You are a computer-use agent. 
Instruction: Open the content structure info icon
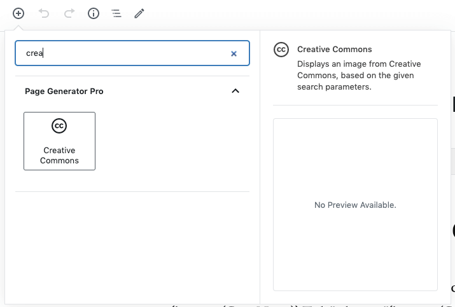tap(94, 13)
